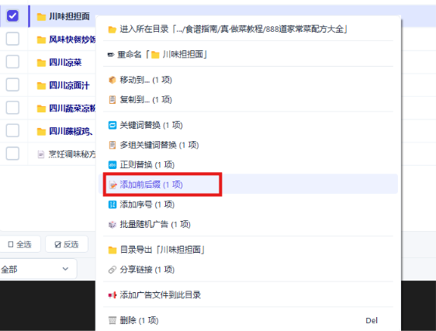The height and width of the screenshot is (331, 436).
Task: Choose 添加前后缀 (1 项)
Action: click(x=248, y=184)
